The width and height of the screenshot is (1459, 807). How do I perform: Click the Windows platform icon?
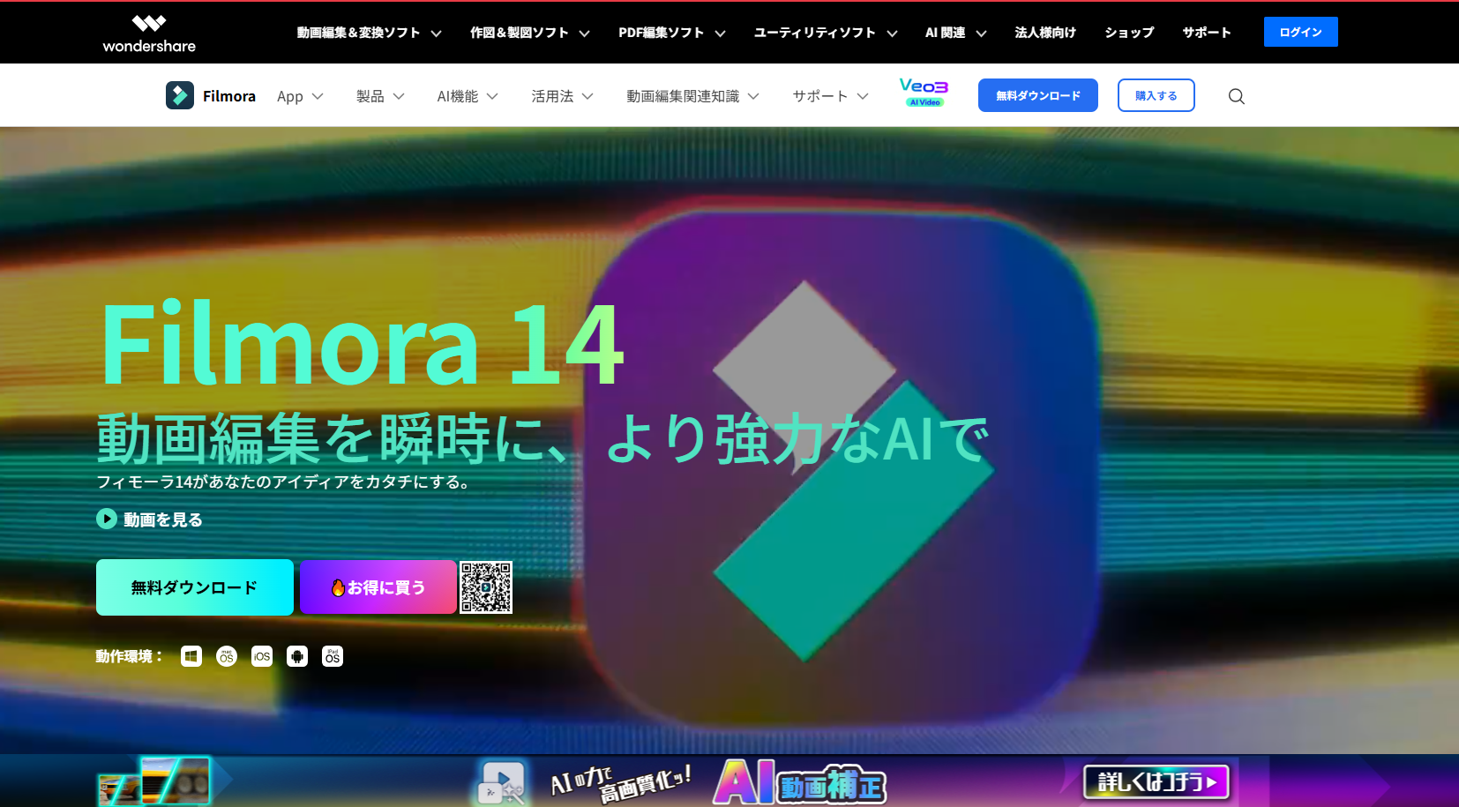[x=191, y=656]
